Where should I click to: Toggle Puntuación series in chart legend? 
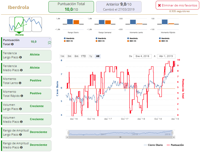(x=175, y=145)
